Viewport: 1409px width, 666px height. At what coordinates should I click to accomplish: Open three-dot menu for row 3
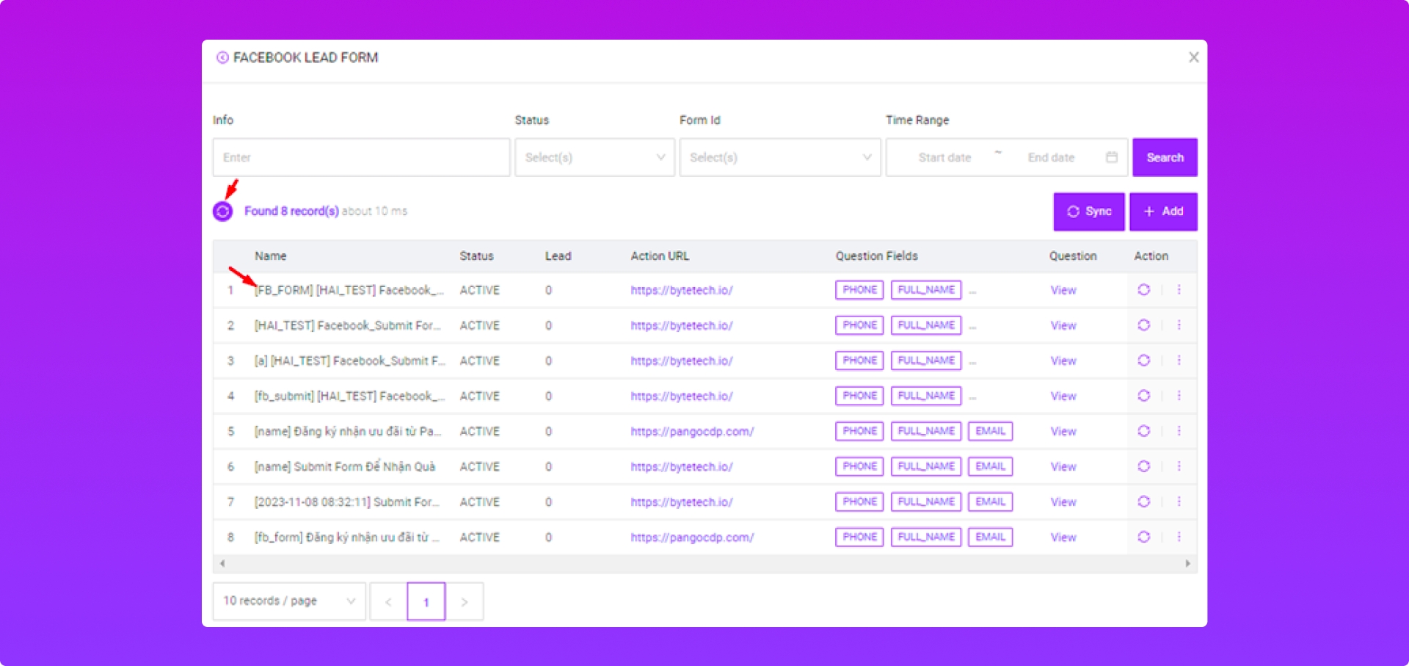1179,361
